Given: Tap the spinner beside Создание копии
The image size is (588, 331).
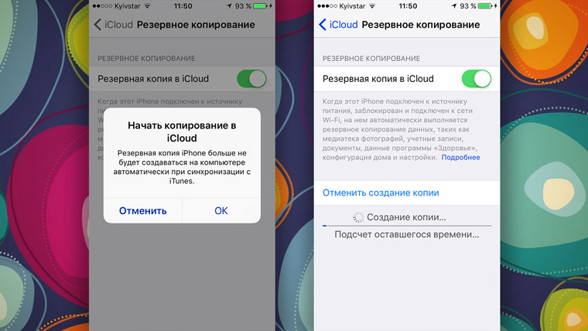Looking at the screenshot, I should pyautogui.click(x=358, y=217).
